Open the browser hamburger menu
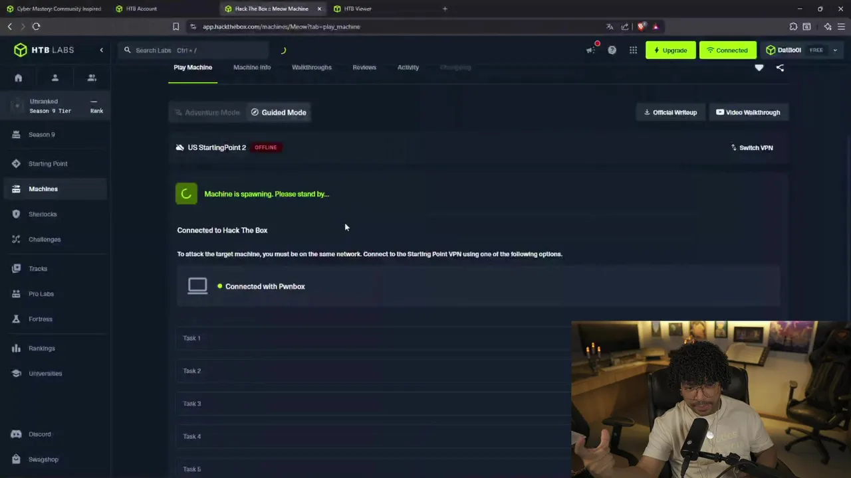The width and height of the screenshot is (851, 478). tap(841, 27)
